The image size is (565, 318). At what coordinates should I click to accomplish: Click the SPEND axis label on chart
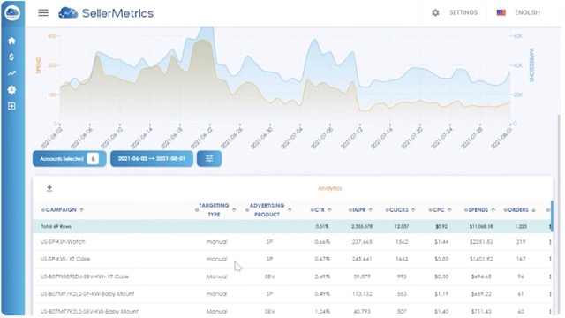click(39, 64)
